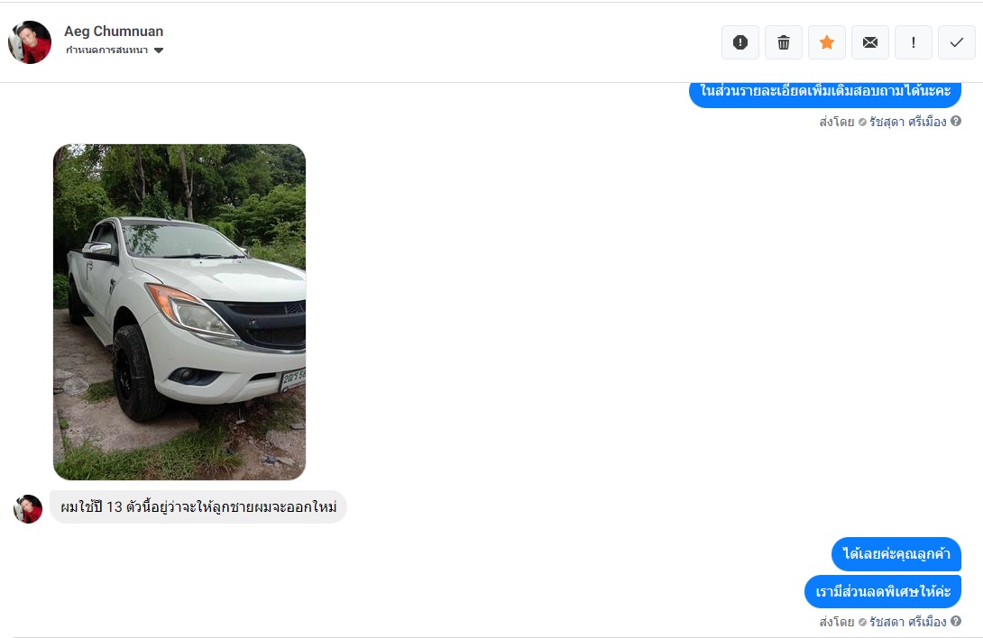Delete the conversation using the trash icon

click(783, 42)
